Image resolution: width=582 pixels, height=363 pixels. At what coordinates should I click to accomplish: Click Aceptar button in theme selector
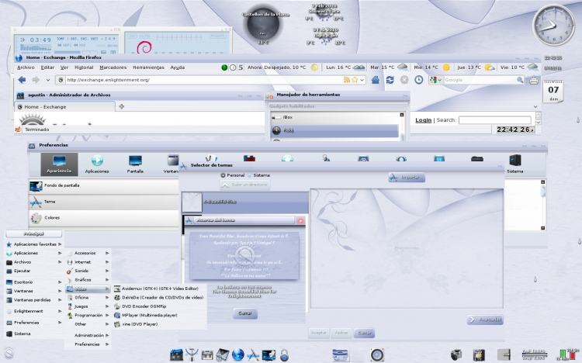(318, 333)
